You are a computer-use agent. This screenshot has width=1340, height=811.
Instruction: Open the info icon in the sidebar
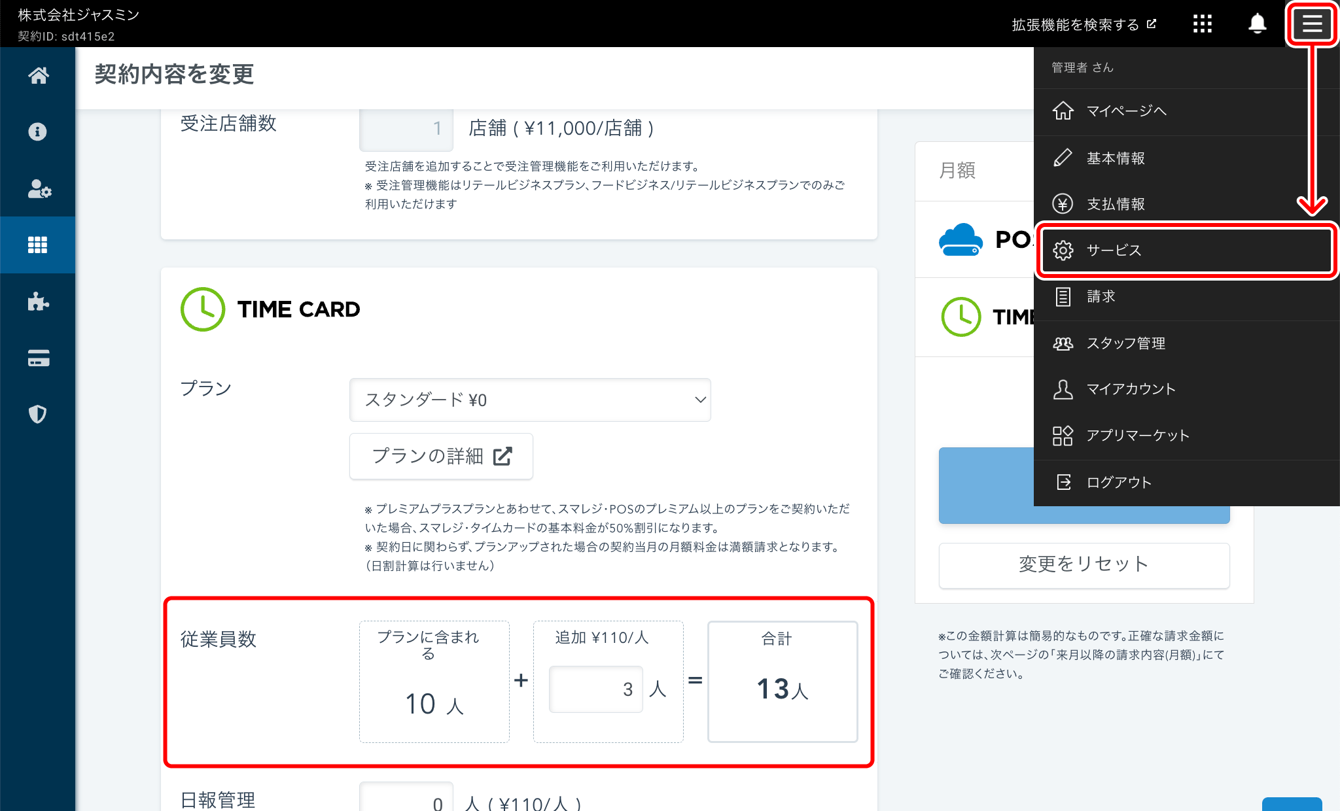[x=37, y=131]
